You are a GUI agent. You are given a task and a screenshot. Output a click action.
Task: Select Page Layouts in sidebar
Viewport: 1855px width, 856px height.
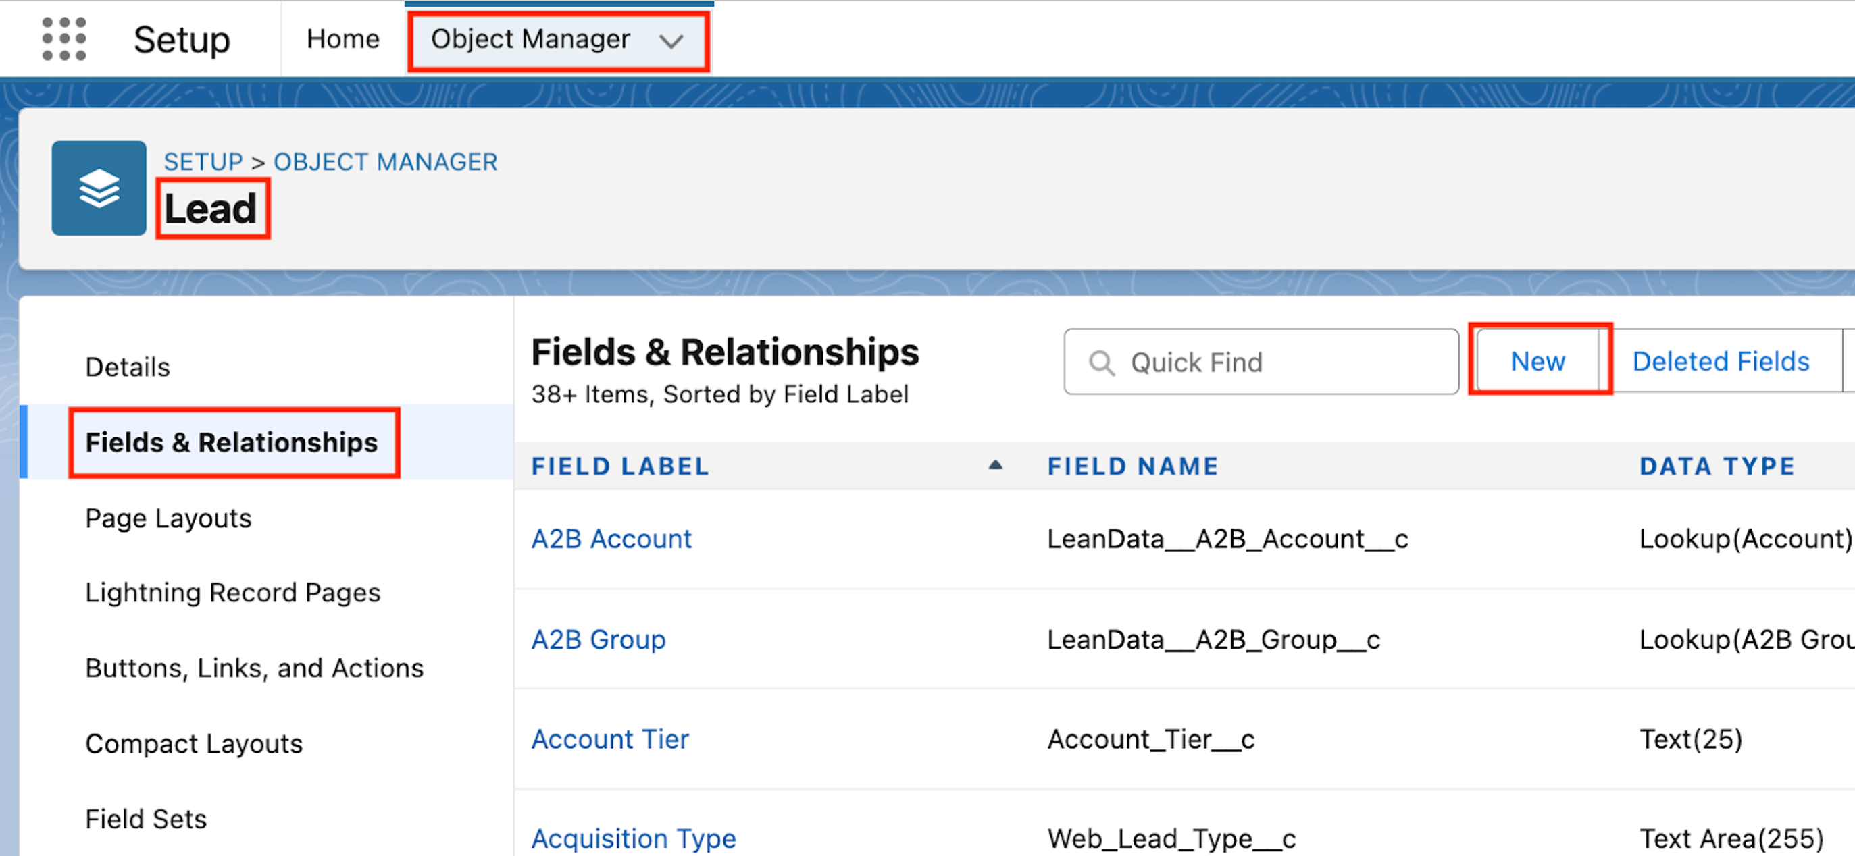click(168, 518)
